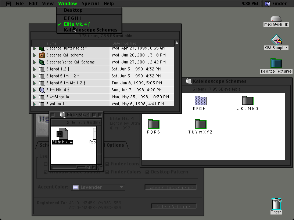The image size is (294, 220).
Task: Open the Help menu
Action: [108, 4]
